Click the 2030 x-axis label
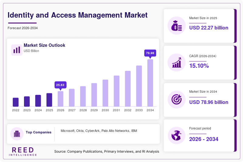 click(x=105, y=110)
